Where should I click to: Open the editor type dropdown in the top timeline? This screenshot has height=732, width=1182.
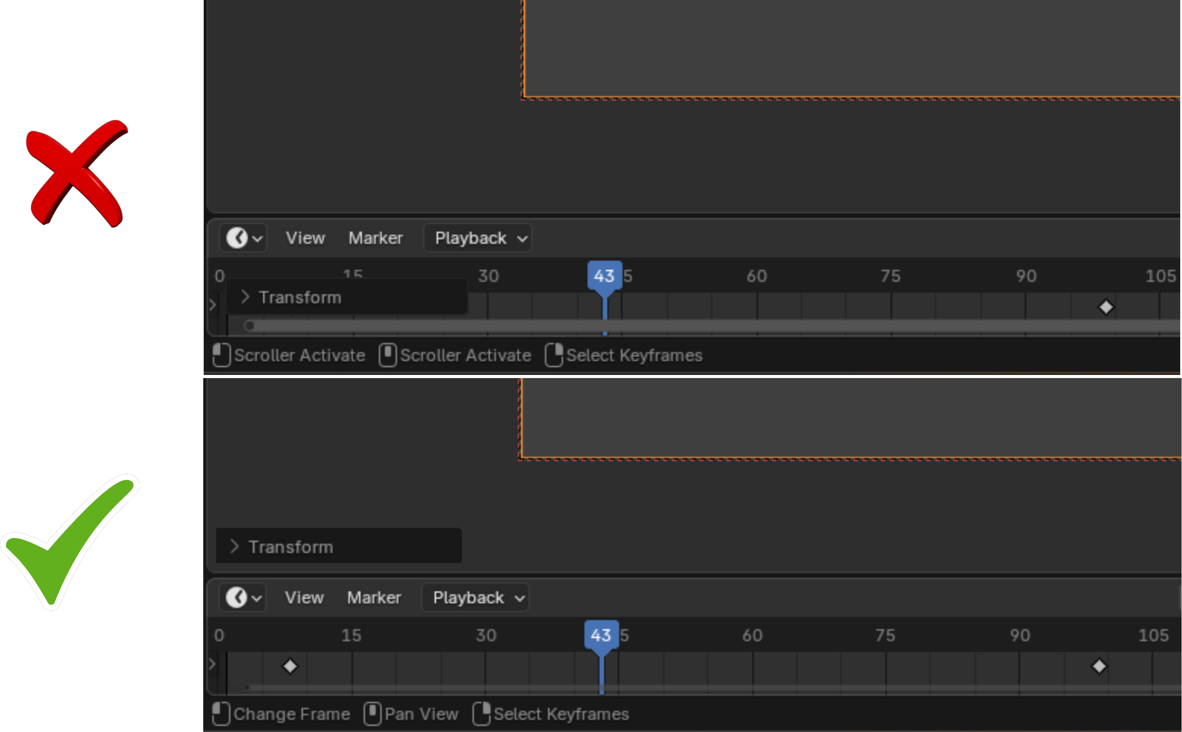(243, 238)
